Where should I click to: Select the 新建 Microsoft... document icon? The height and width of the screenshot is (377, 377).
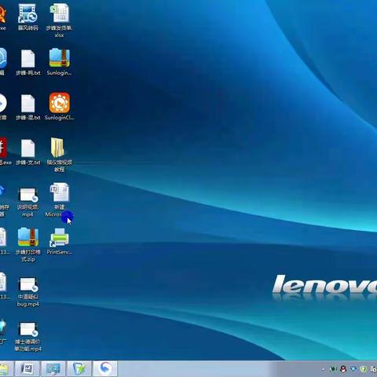click(60, 200)
